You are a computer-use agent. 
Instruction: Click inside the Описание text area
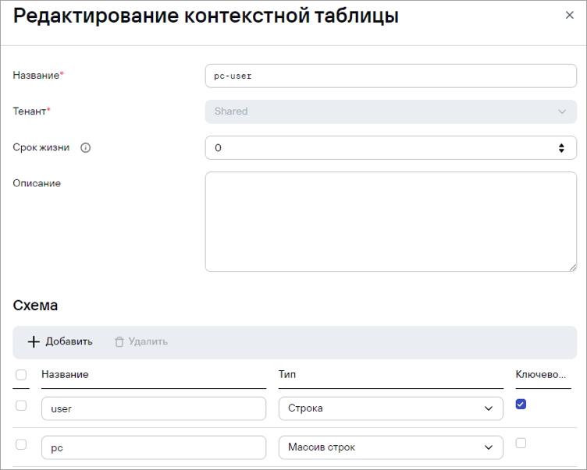[x=391, y=221]
